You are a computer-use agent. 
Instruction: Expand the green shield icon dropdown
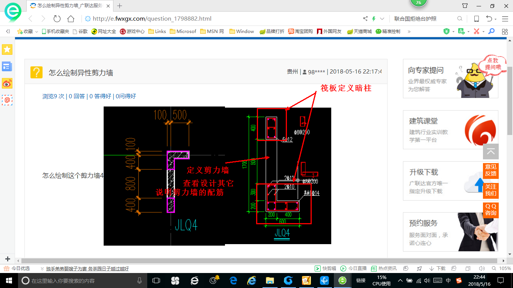pos(453,32)
